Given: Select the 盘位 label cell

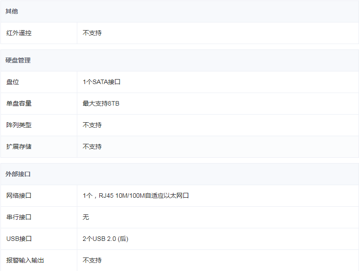Looking at the screenshot, I should 39,82.
